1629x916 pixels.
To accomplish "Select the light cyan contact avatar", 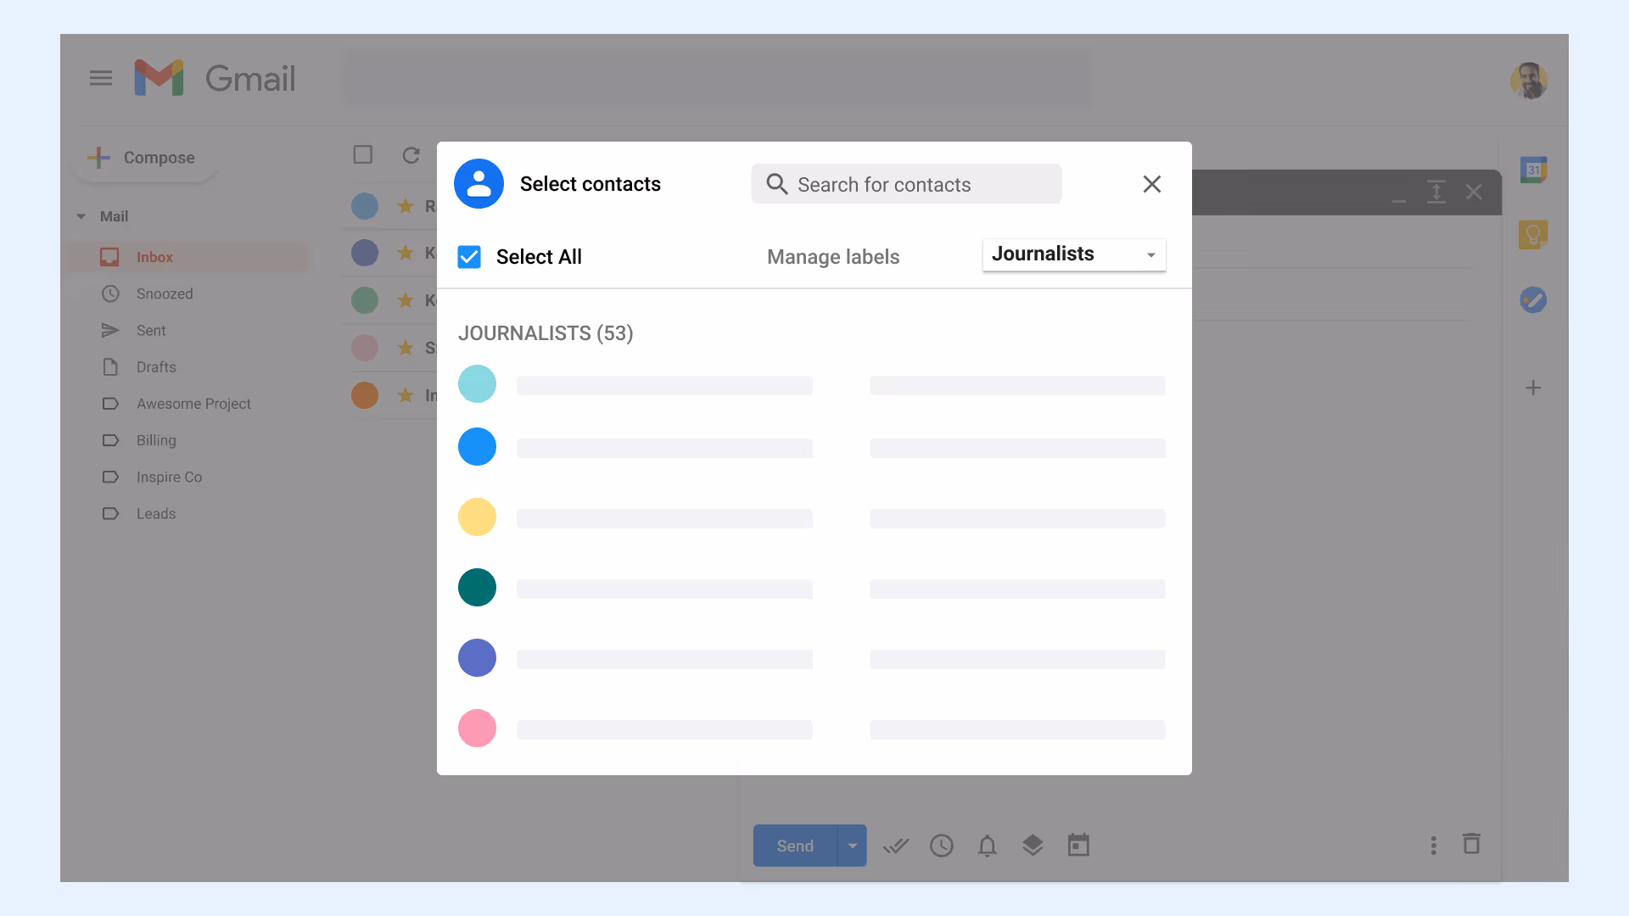I will 477,384.
